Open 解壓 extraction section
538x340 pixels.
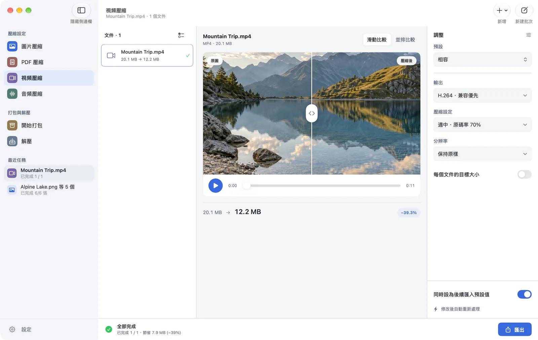coord(49,141)
